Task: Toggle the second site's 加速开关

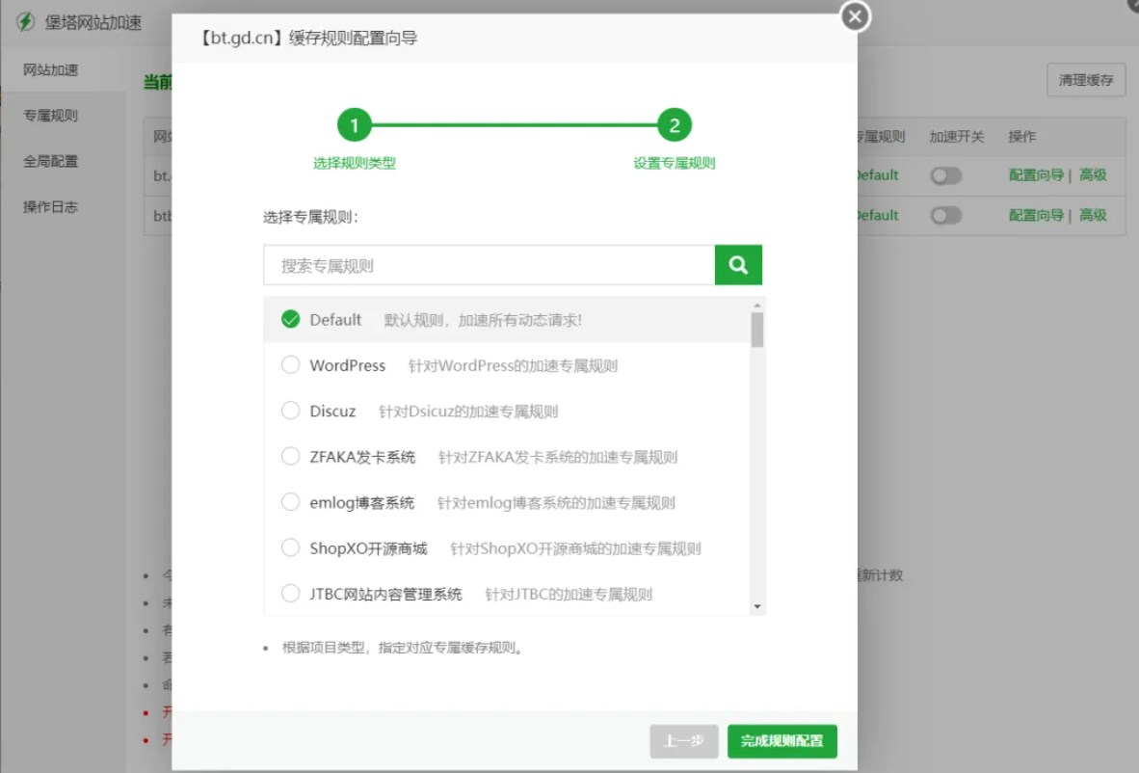Action: (945, 215)
